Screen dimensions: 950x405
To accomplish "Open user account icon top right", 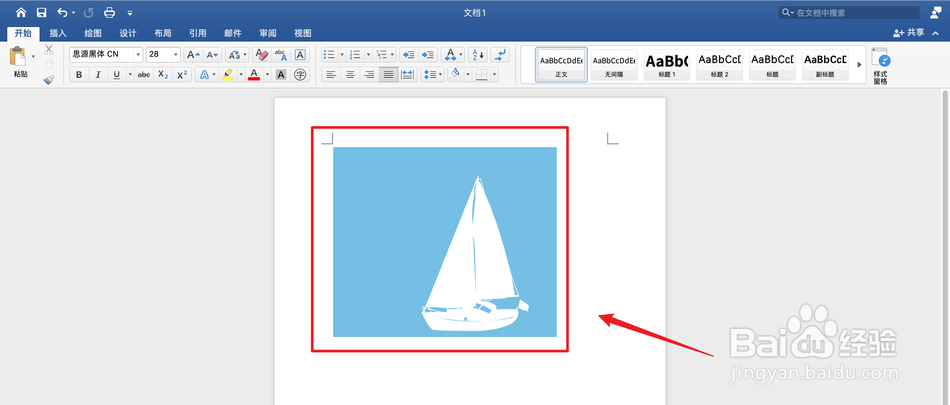I will tap(936, 13).
